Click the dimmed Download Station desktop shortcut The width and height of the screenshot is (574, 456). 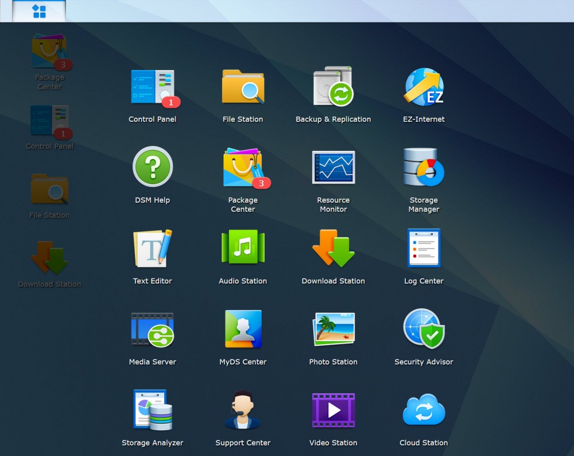(49, 264)
